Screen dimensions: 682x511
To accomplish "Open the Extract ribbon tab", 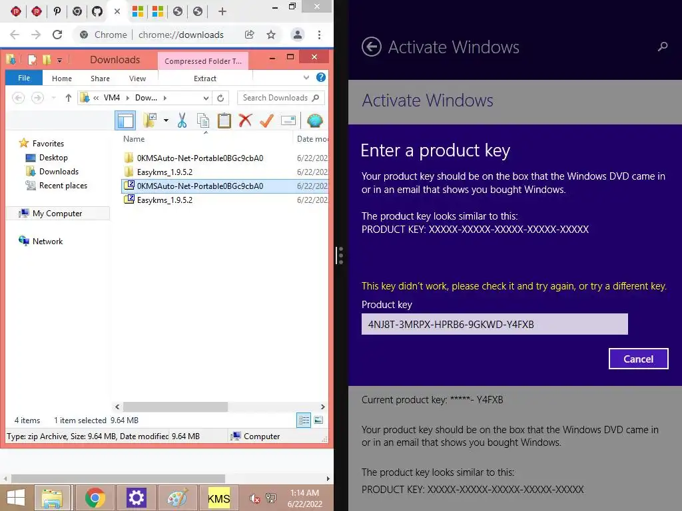I will tap(205, 79).
